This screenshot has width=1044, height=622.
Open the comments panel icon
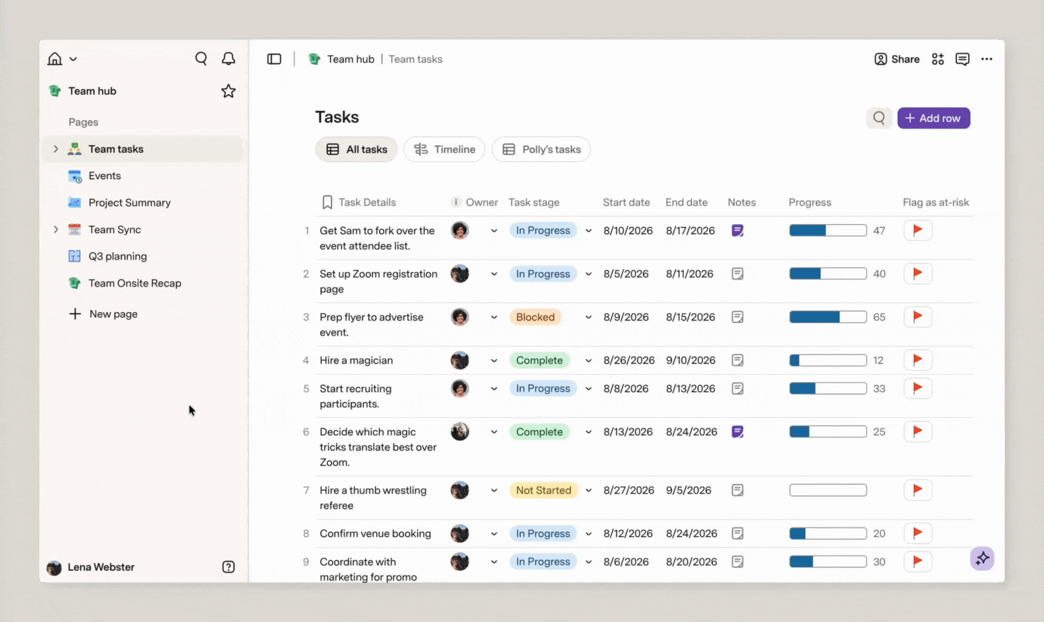click(x=962, y=59)
